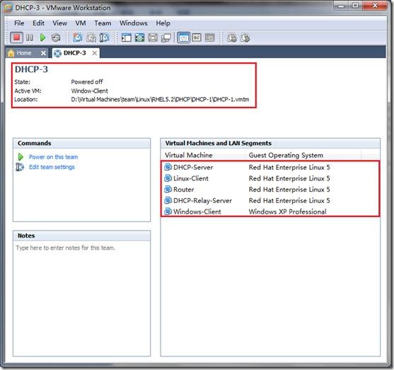Click the Quick Switch toolbar icon
Viewport: 394px width, 370px height.
click(x=153, y=37)
